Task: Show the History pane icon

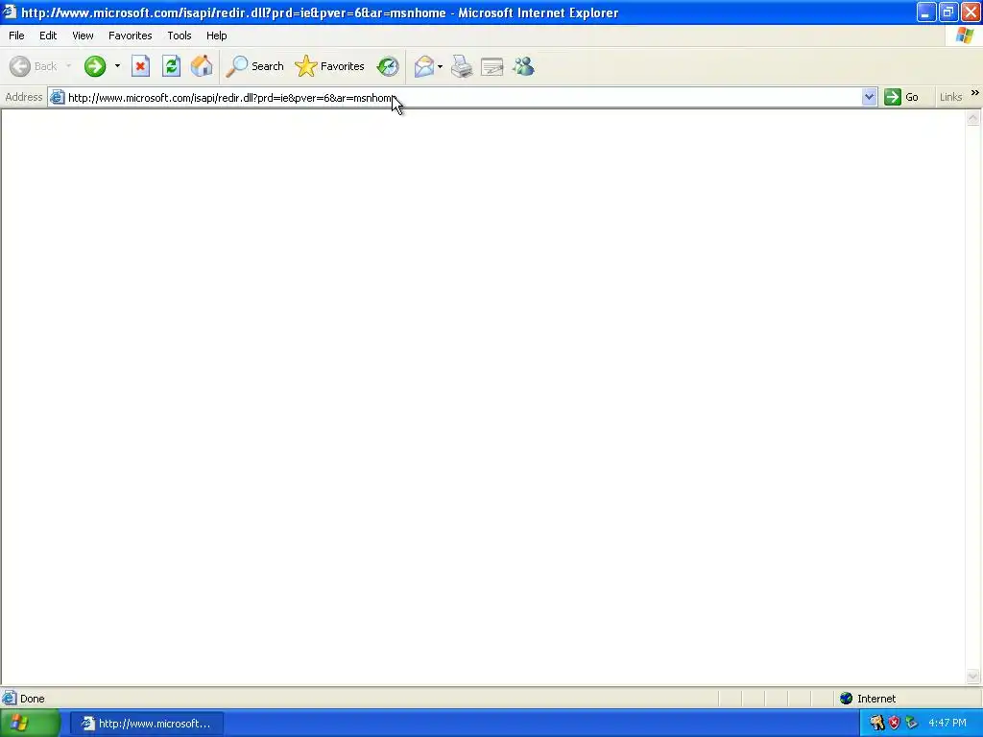Action: (x=388, y=66)
